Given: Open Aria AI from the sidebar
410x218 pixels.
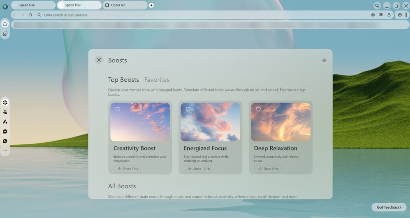Looking at the screenshot, I should (x=5, y=122).
